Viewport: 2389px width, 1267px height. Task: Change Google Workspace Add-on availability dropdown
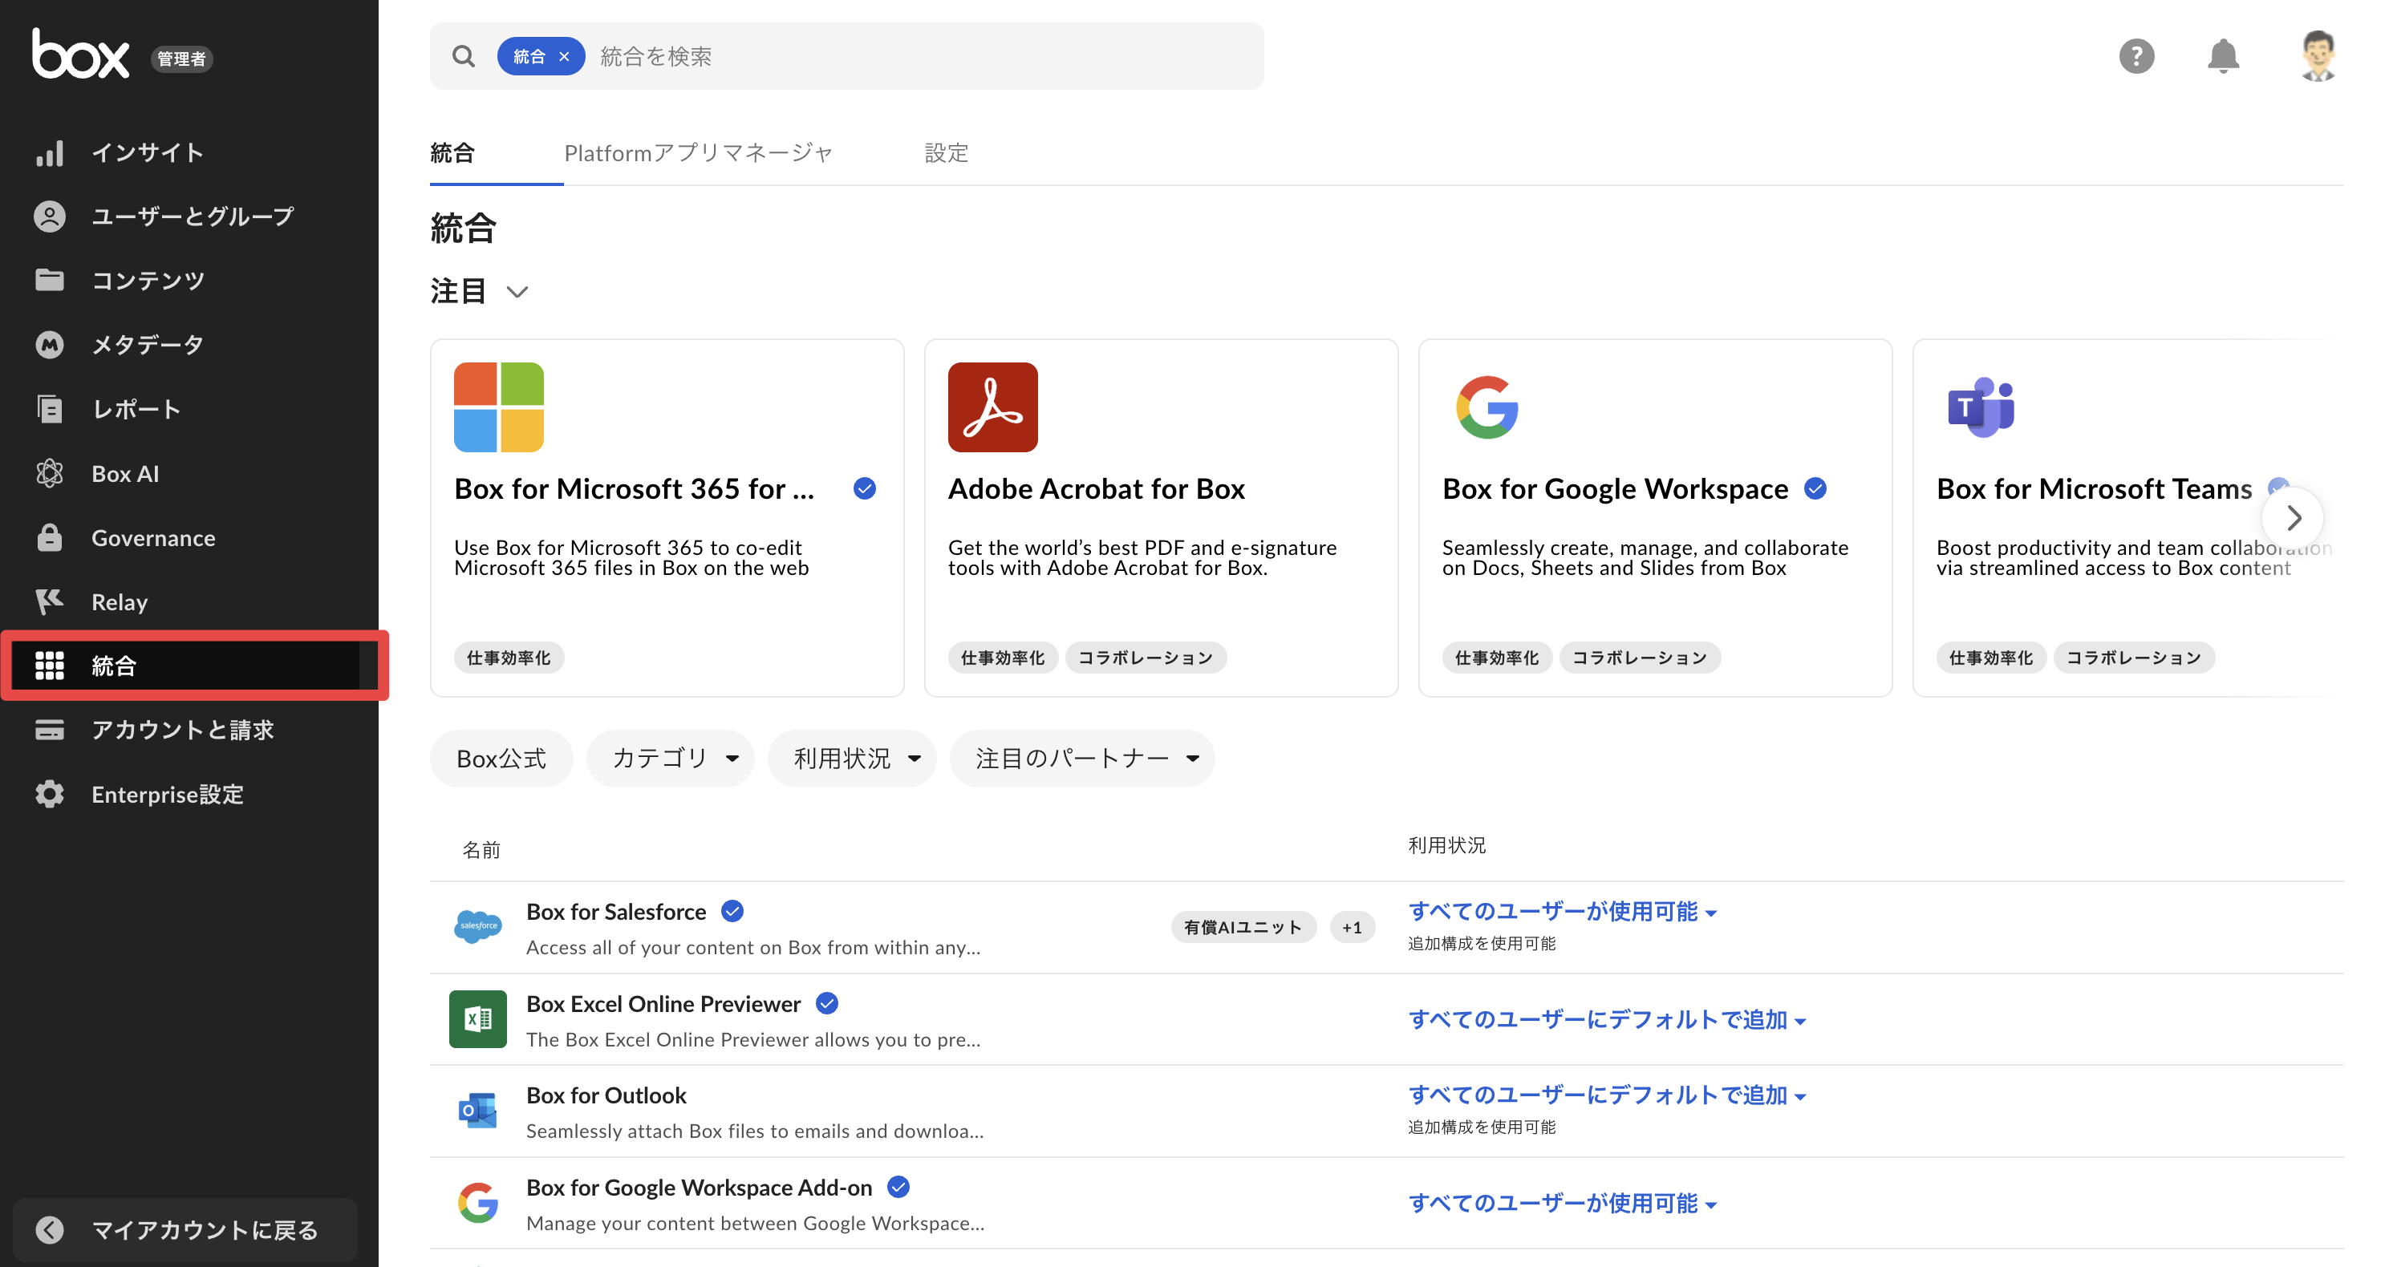[x=1563, y=1203]
